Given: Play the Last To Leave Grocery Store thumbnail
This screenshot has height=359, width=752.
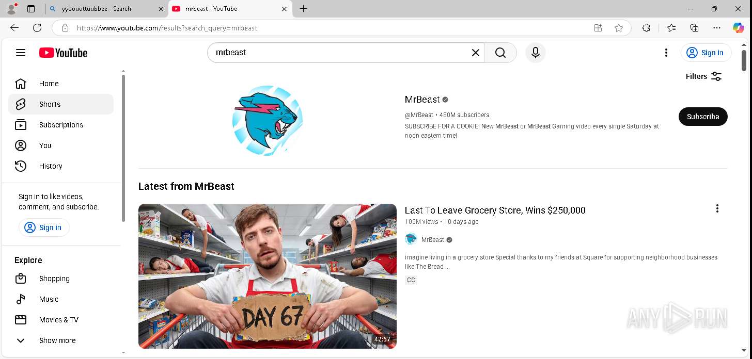Looking at the screenshot, I should pos(268,276).
